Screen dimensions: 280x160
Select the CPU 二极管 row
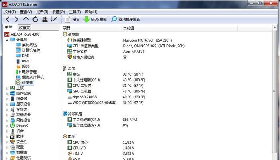click(x=167, y=86)
